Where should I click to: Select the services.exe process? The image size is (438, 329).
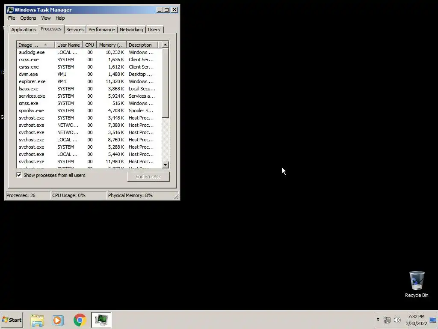point(89,96)
